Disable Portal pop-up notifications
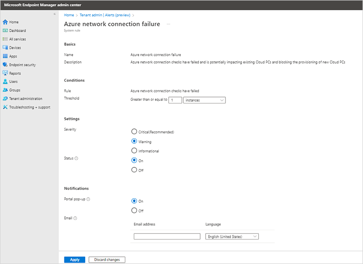This screenshot has height=264, width=363. pyautogui.click(x=134, y=210)
